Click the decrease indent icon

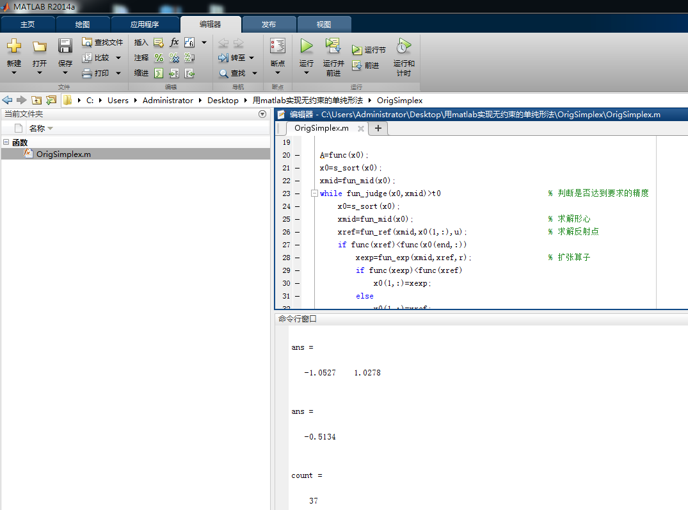[x=189, y=73]
